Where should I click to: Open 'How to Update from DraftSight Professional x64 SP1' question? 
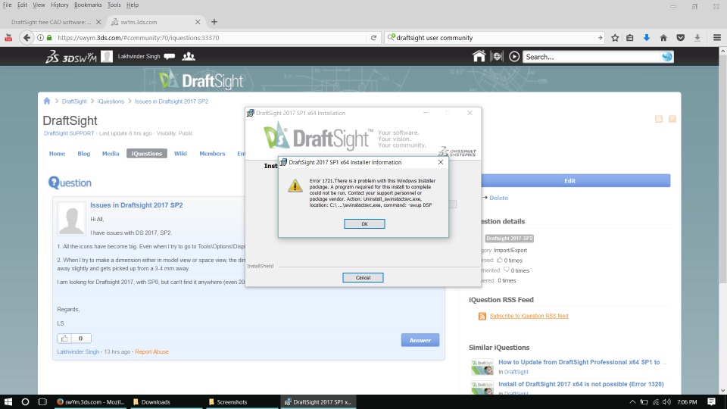click(x=582, y=362)
